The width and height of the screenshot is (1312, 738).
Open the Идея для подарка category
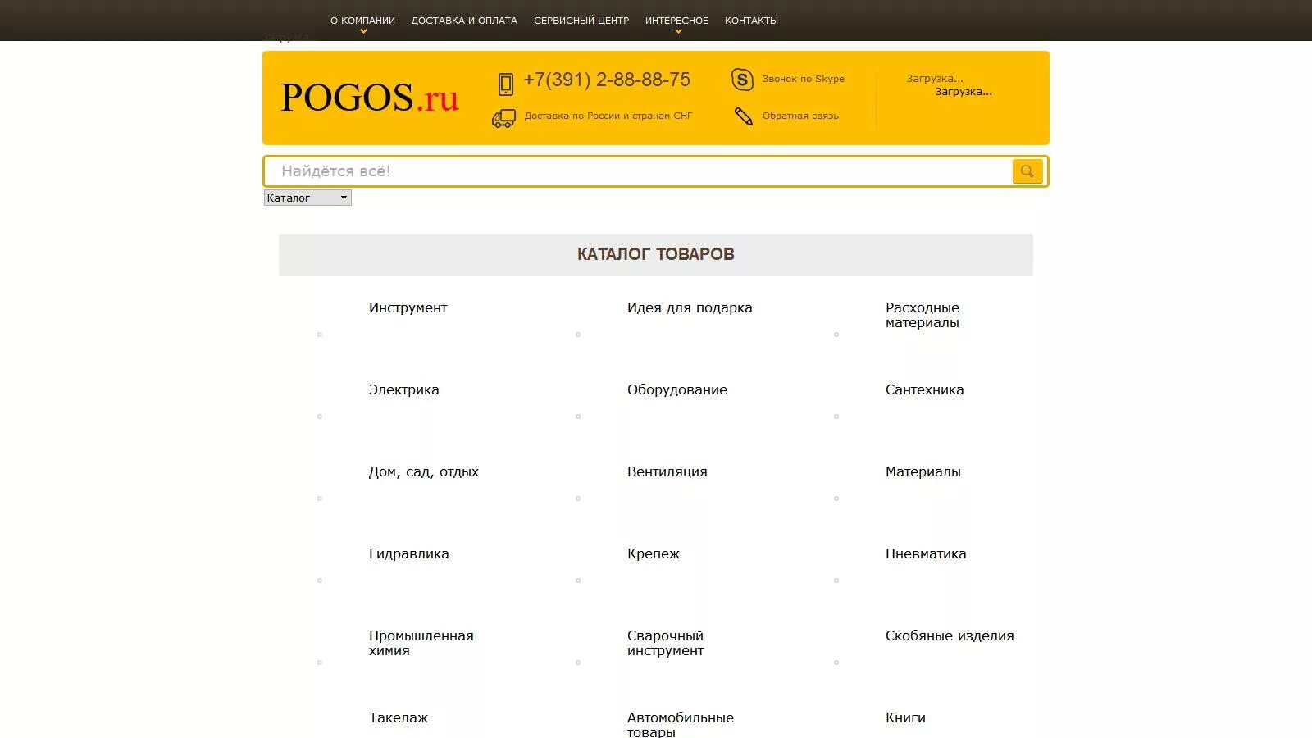(690, 307)
